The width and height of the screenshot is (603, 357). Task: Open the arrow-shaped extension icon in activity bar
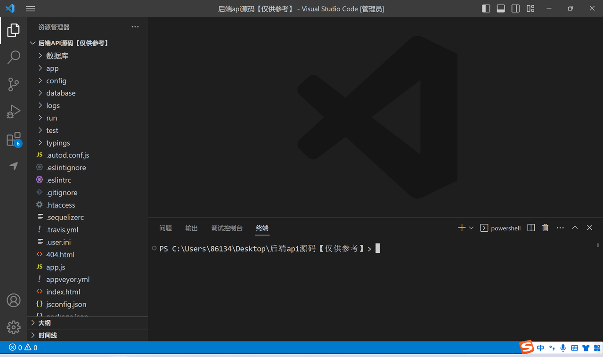click(14, 166)
